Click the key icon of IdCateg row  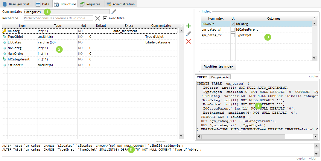point(4,31)
